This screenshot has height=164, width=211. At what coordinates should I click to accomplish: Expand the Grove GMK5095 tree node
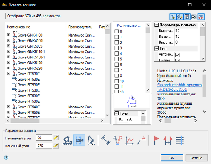pos(9,46)
